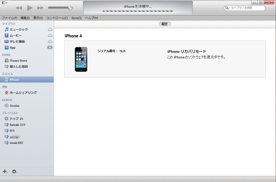Open the add playlist plus menu
Image resolution: width=276 pixels, height=182 pixels.
(5, 171)
